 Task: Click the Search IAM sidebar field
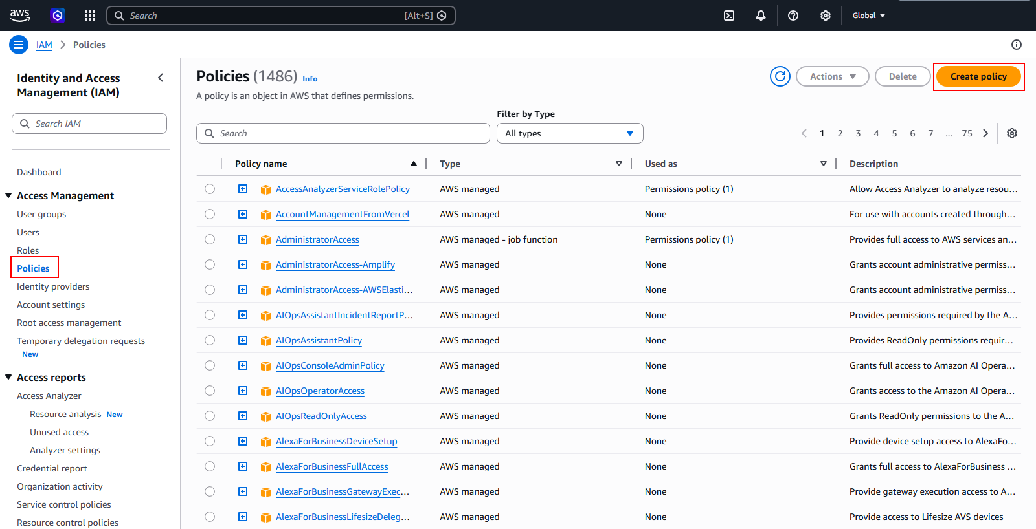tap(89, 124)
